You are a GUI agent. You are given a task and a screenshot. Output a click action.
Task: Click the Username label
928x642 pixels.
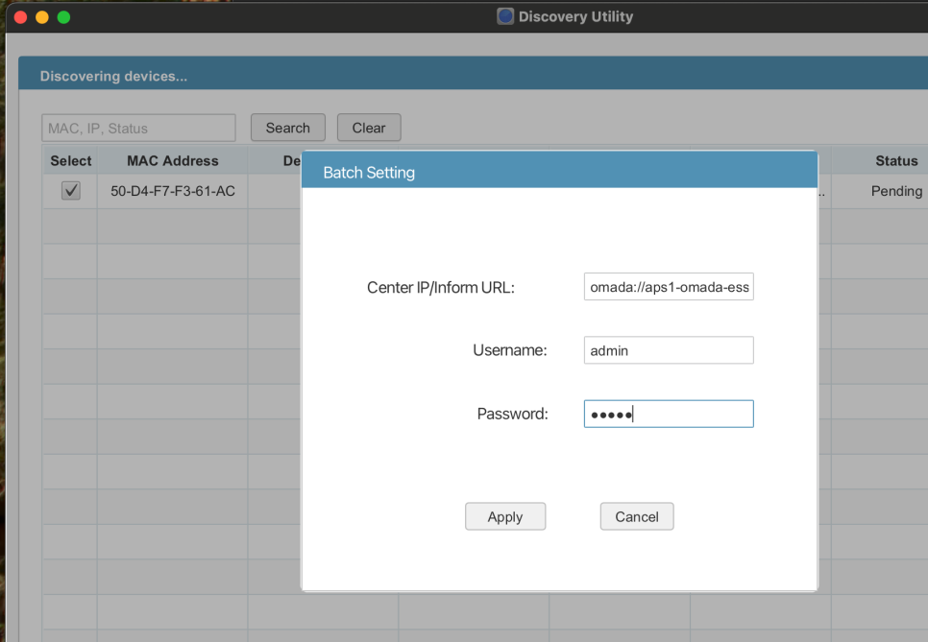[x=510, y=350]
